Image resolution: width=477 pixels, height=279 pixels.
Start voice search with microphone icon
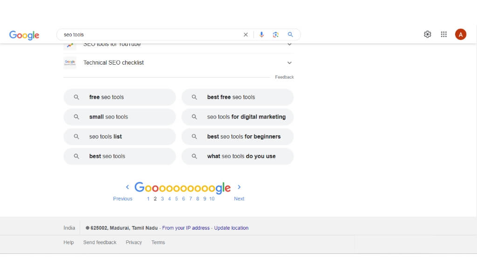pyautogui.click(x=261, y=34)
